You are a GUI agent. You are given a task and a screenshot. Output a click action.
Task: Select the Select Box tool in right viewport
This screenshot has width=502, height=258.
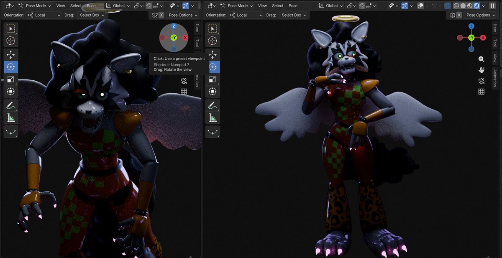click(213, 29)
